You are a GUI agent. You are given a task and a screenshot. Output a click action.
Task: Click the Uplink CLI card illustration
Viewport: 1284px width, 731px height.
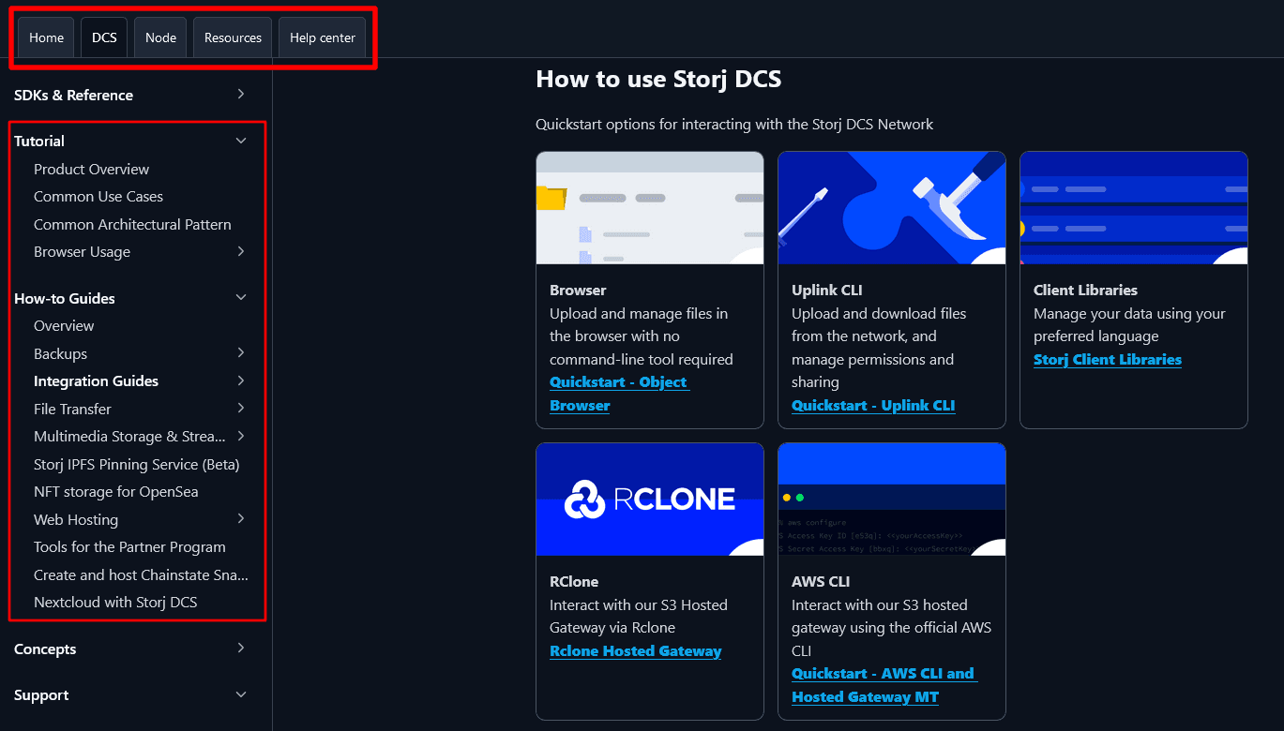point(891,207)
